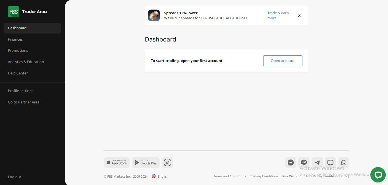Viewport: 388px width, 185px height.
Task: Open Analytics & Education
Action: pyautogui.click(x=26, y=62)
